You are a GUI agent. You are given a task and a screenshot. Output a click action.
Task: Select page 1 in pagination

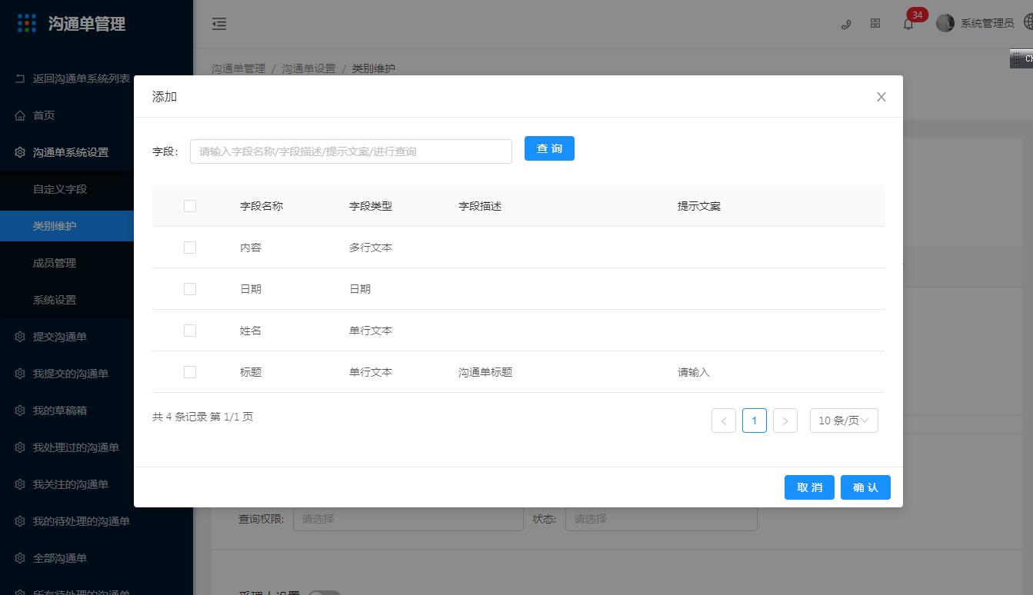tap(755, 420)
